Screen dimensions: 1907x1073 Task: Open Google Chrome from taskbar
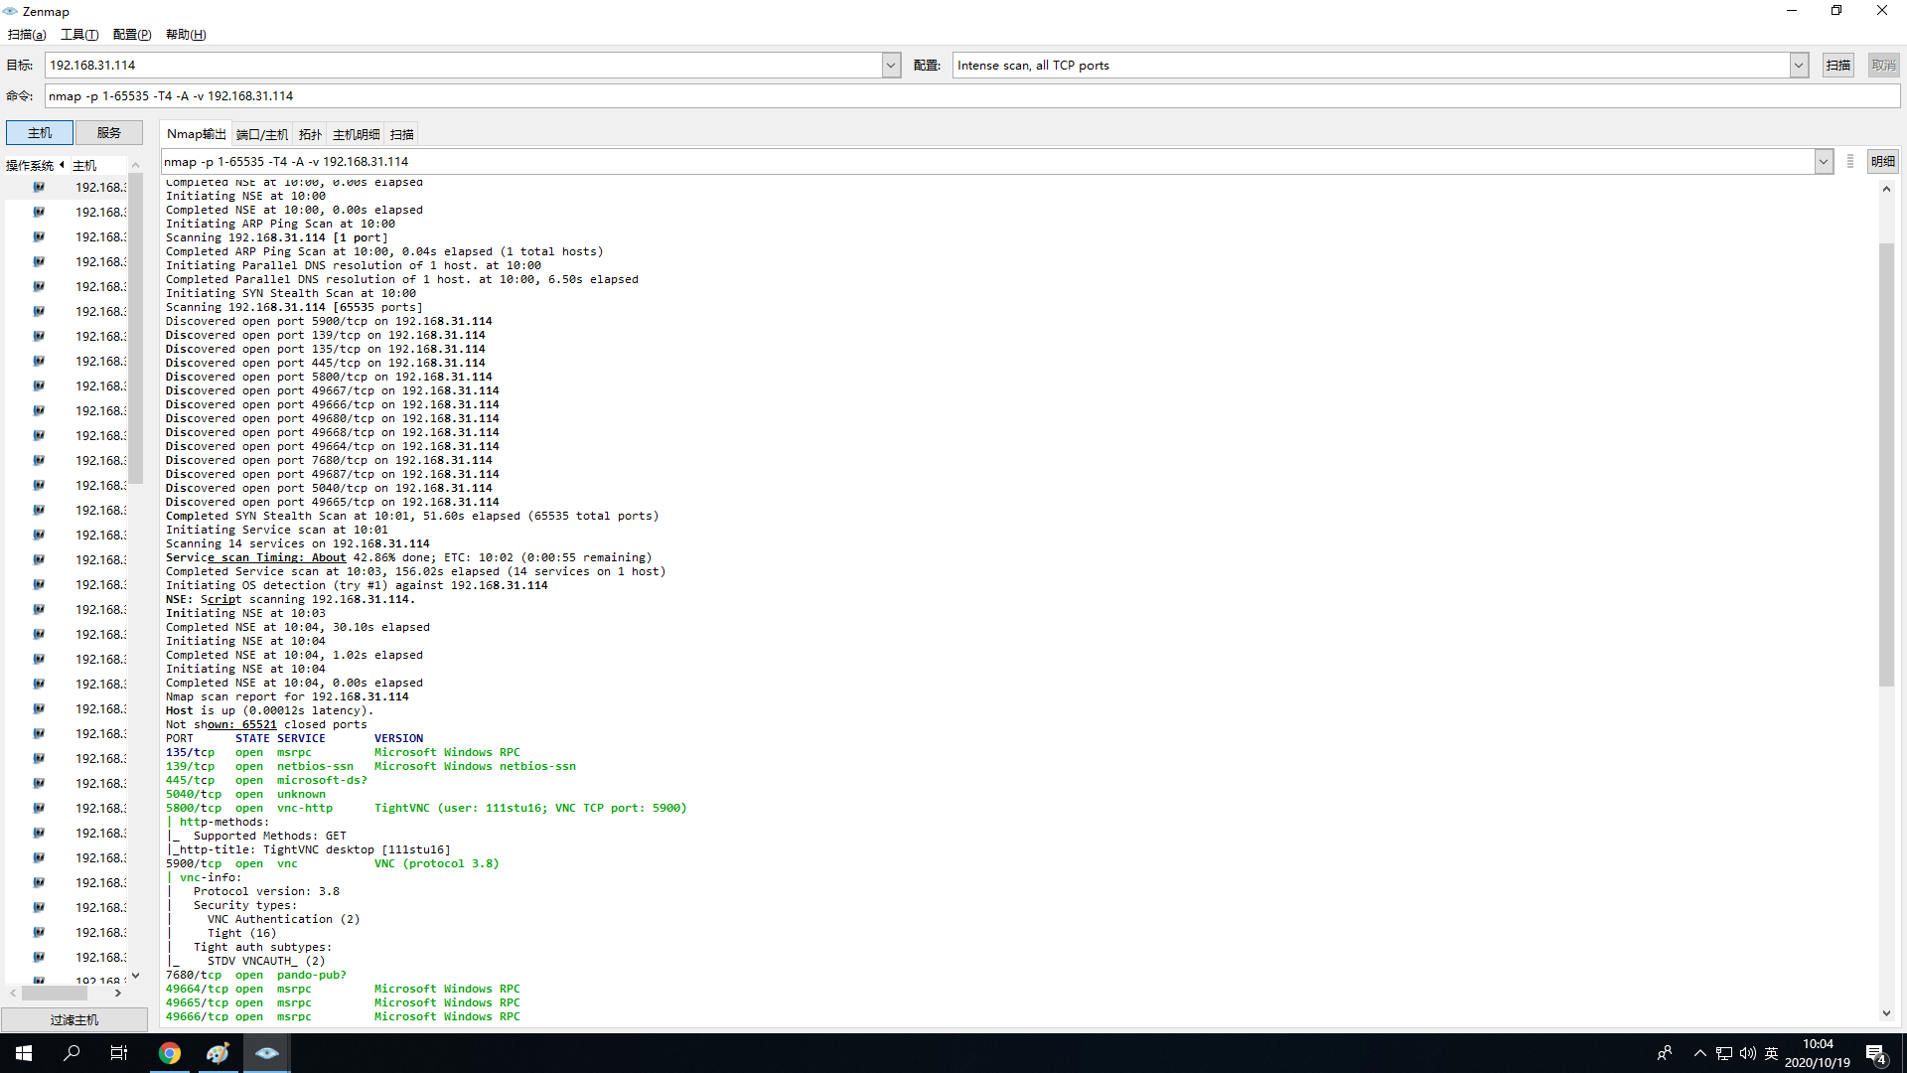click(x=170, y=1053)
